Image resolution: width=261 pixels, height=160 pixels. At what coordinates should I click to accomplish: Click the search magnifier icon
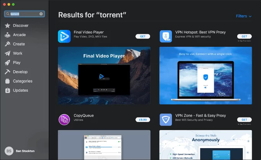8,14
